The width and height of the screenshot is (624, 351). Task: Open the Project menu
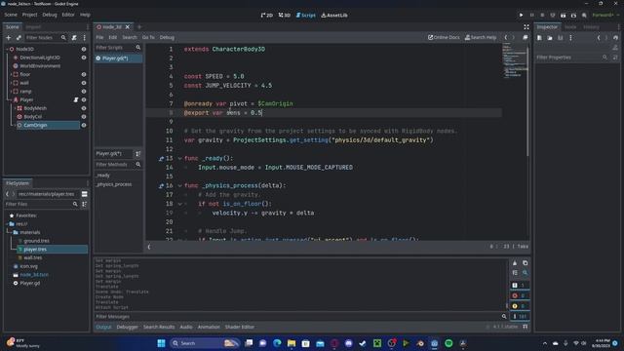click(x=29, y=15)
